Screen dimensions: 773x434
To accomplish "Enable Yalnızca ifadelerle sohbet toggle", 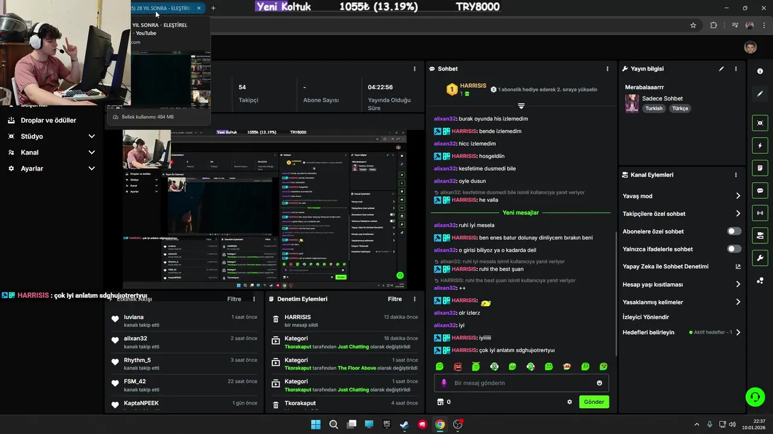I will point(734,249).
